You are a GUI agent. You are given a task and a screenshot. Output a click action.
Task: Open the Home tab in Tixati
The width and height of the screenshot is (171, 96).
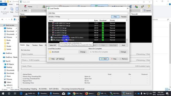click(28, 6)
